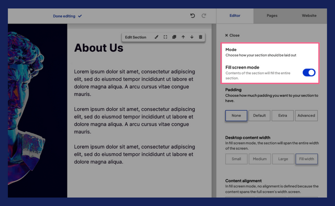The width and height of the screenshot is (335, 206).
Task: Click the Fill screen mode label
Action: 242,67
